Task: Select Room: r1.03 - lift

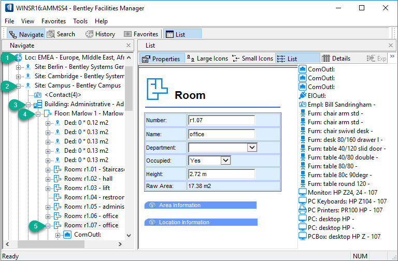Action: [87, 188]
